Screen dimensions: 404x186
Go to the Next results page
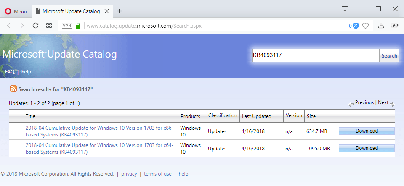tap(383, 102)
